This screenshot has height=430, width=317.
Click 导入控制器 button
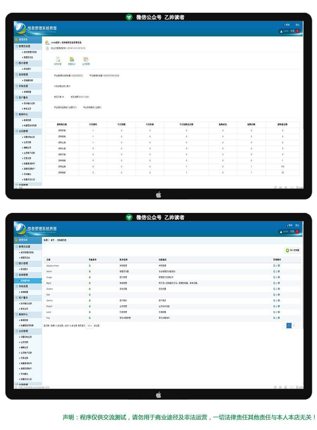point(292,250)
